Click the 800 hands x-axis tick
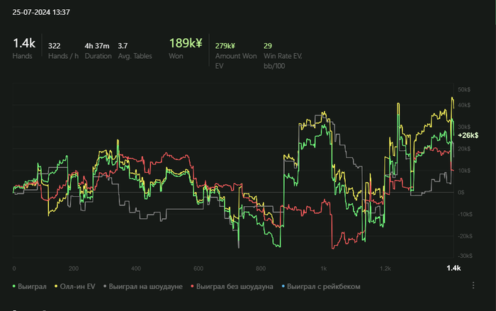The image size is (496, 311). [x=261, y=268]
